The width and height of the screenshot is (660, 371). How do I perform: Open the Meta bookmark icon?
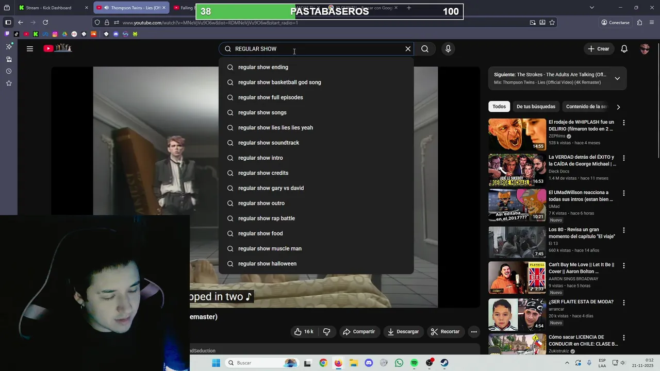click(x=45, y=34)
